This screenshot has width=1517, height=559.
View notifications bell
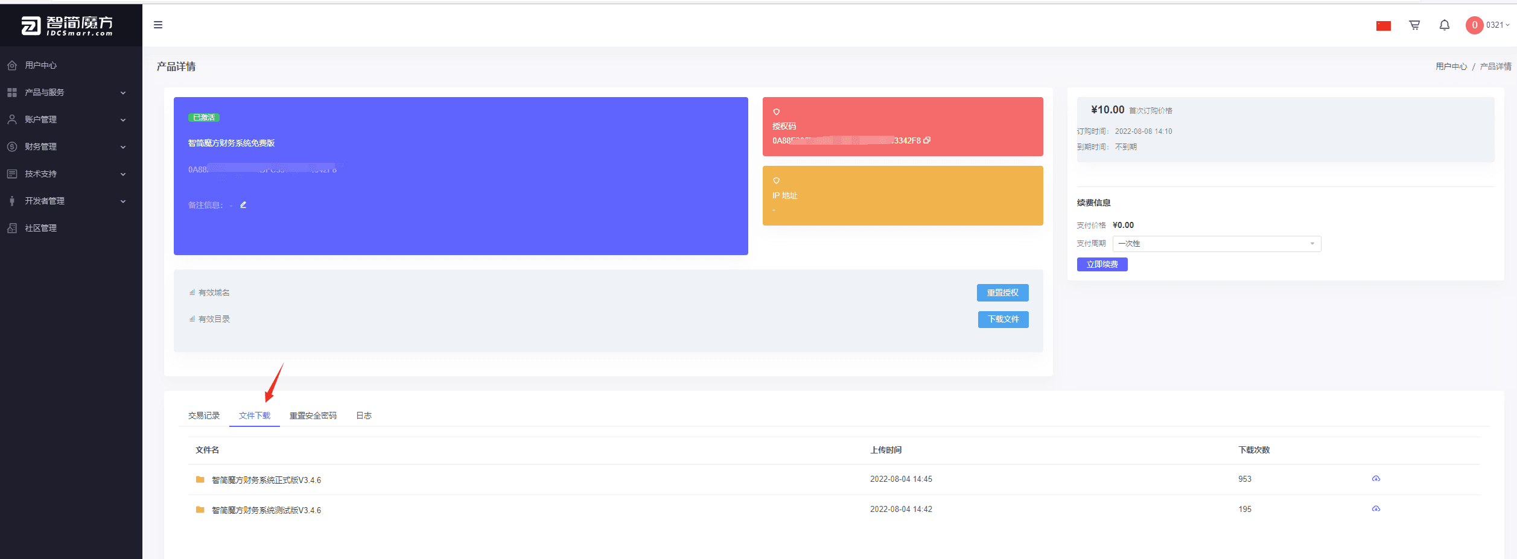click(x=1445, y=25)
